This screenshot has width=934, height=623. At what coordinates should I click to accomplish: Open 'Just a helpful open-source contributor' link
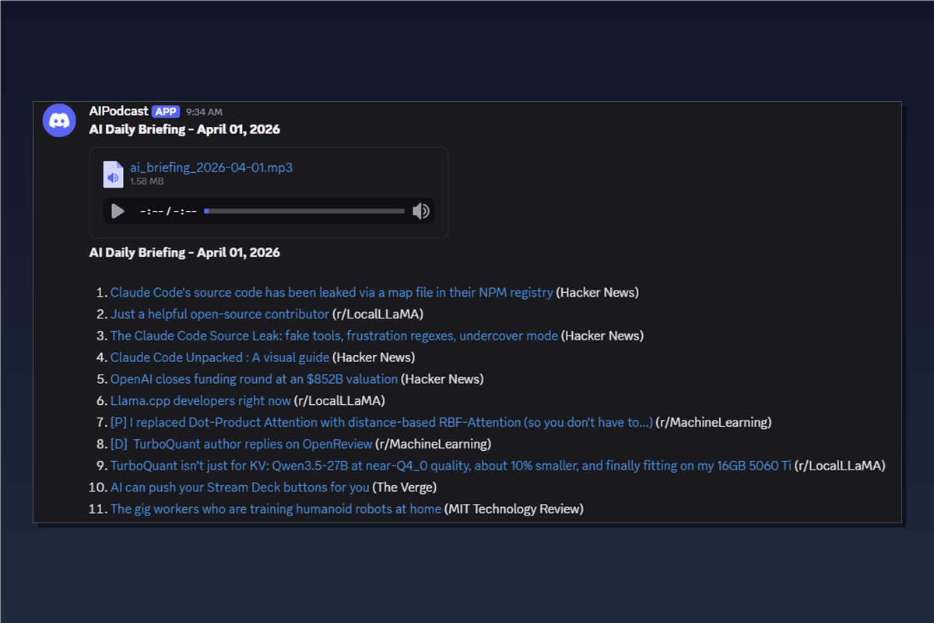tap(219, 314)
